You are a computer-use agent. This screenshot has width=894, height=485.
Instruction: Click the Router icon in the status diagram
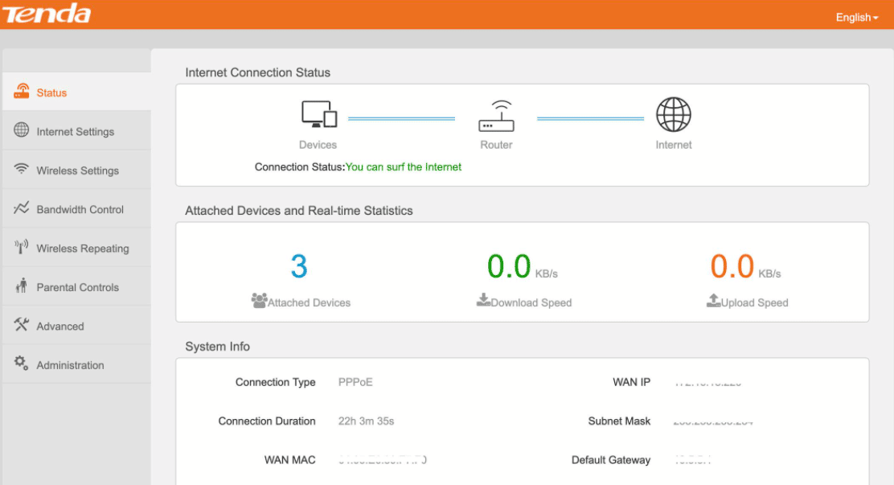pos(496,117)
